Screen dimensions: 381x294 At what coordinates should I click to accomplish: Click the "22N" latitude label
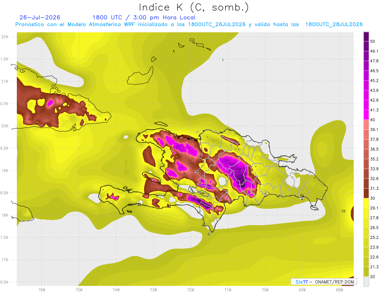(5, 36)
